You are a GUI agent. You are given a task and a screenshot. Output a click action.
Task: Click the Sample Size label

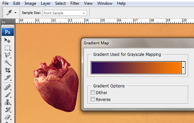[x=31, y=13]
